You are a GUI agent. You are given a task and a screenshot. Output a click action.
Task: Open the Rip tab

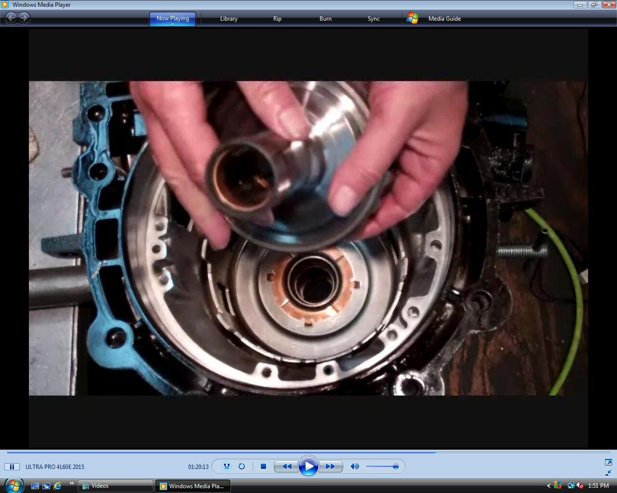coord(277,19)
